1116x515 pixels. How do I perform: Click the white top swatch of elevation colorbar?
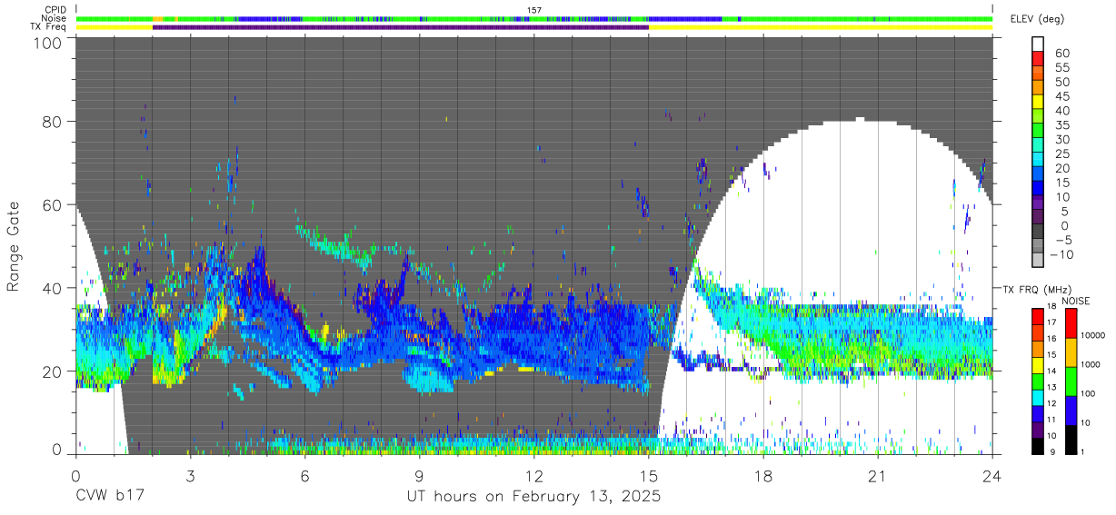click(1039, 45)
